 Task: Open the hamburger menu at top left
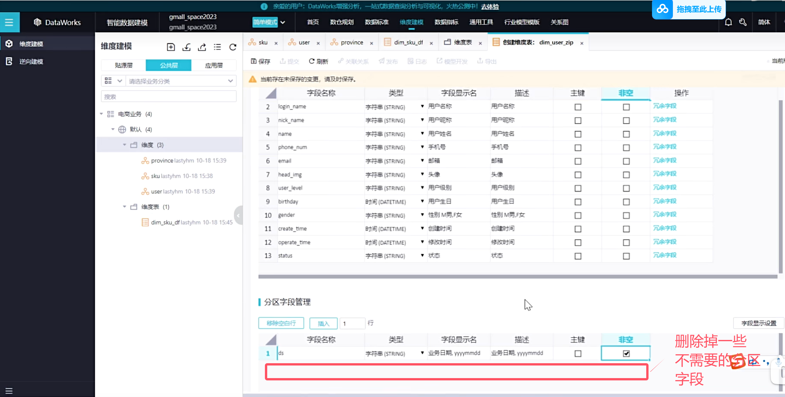click(9, 22)
